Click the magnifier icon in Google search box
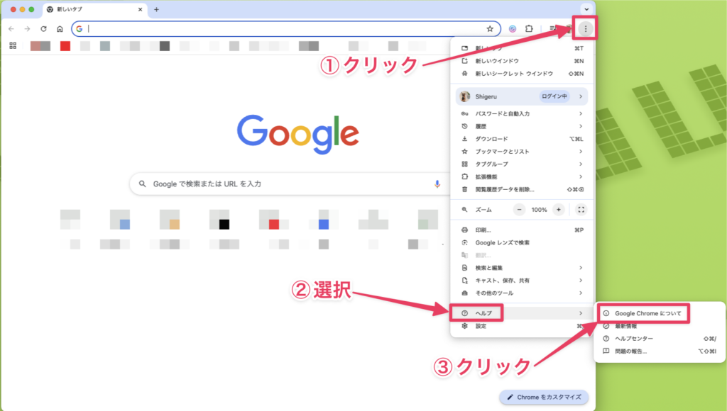This screenshot has height=411, width=727. (x=142, y=184)
